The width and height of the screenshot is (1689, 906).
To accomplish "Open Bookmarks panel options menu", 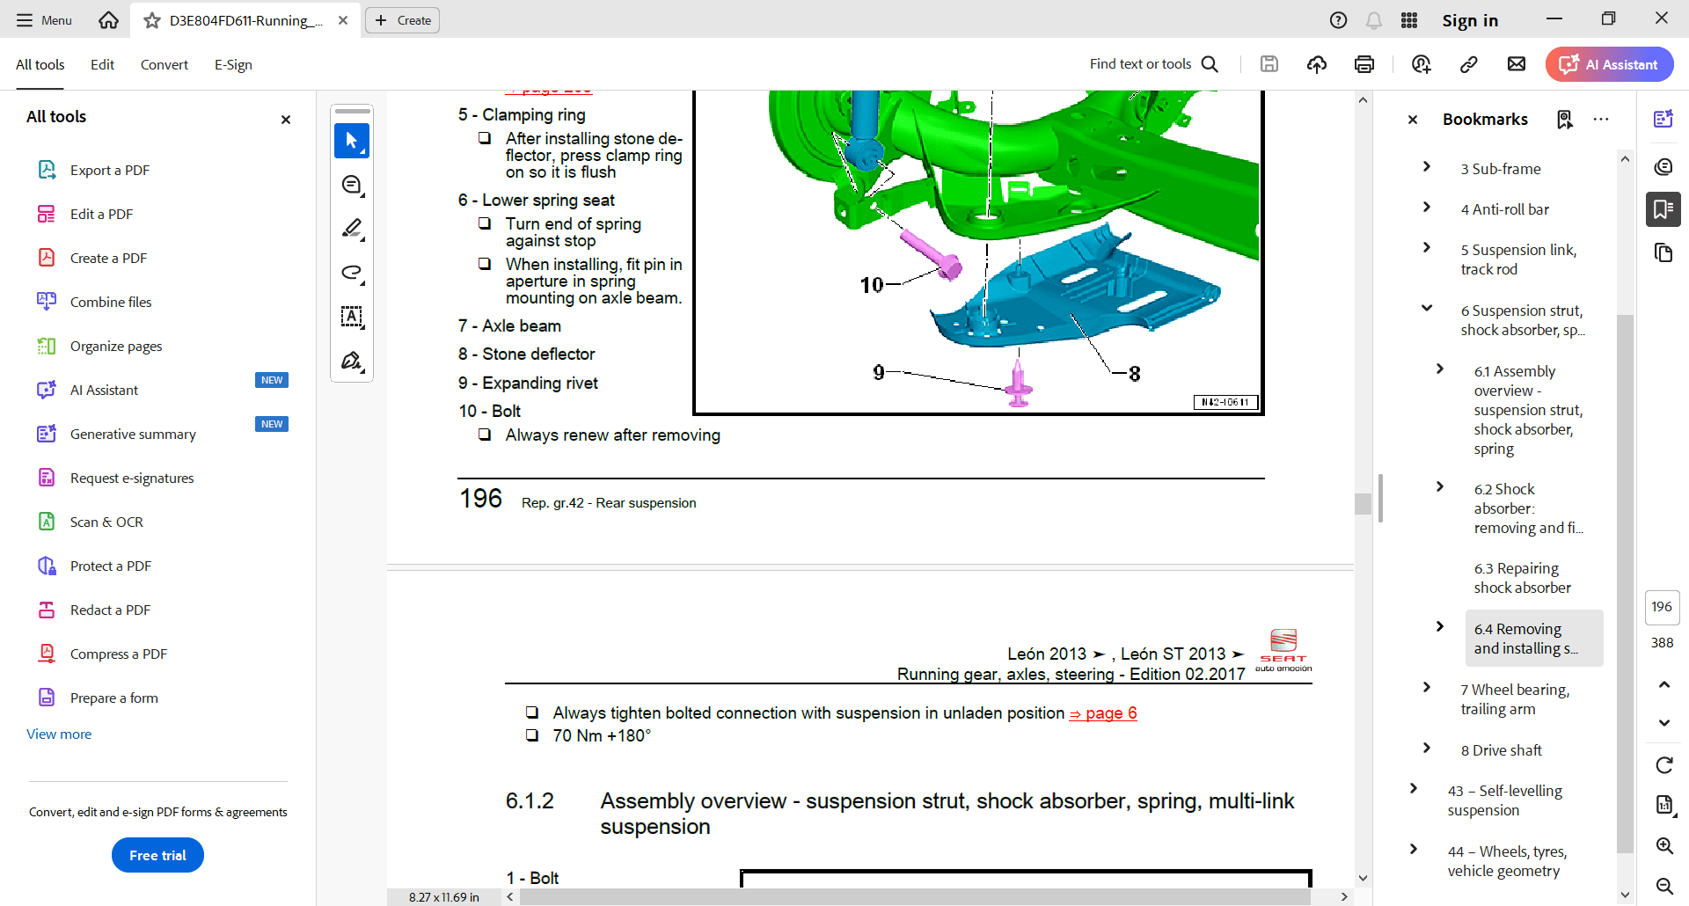I will [1601, 120].
